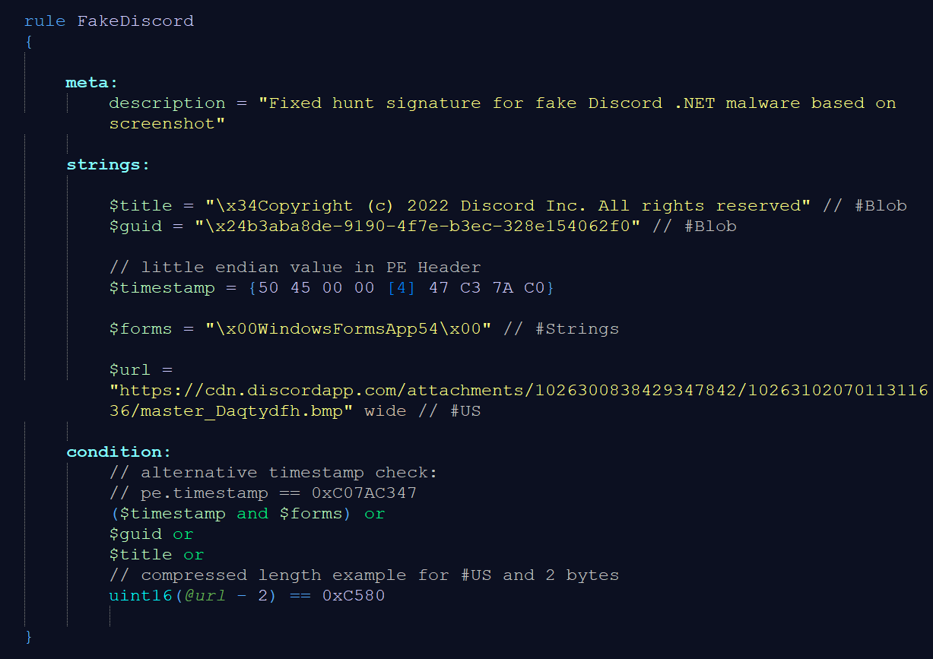The width and height of the screenshot is (933, 659).
Task: Click the $forms variable definition
Action: [x=141, y=329]
